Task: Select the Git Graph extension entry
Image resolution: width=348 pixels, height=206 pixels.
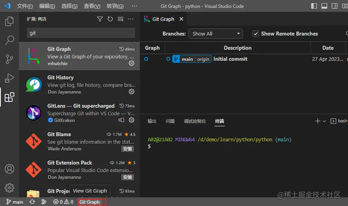Action: [79, 56]
